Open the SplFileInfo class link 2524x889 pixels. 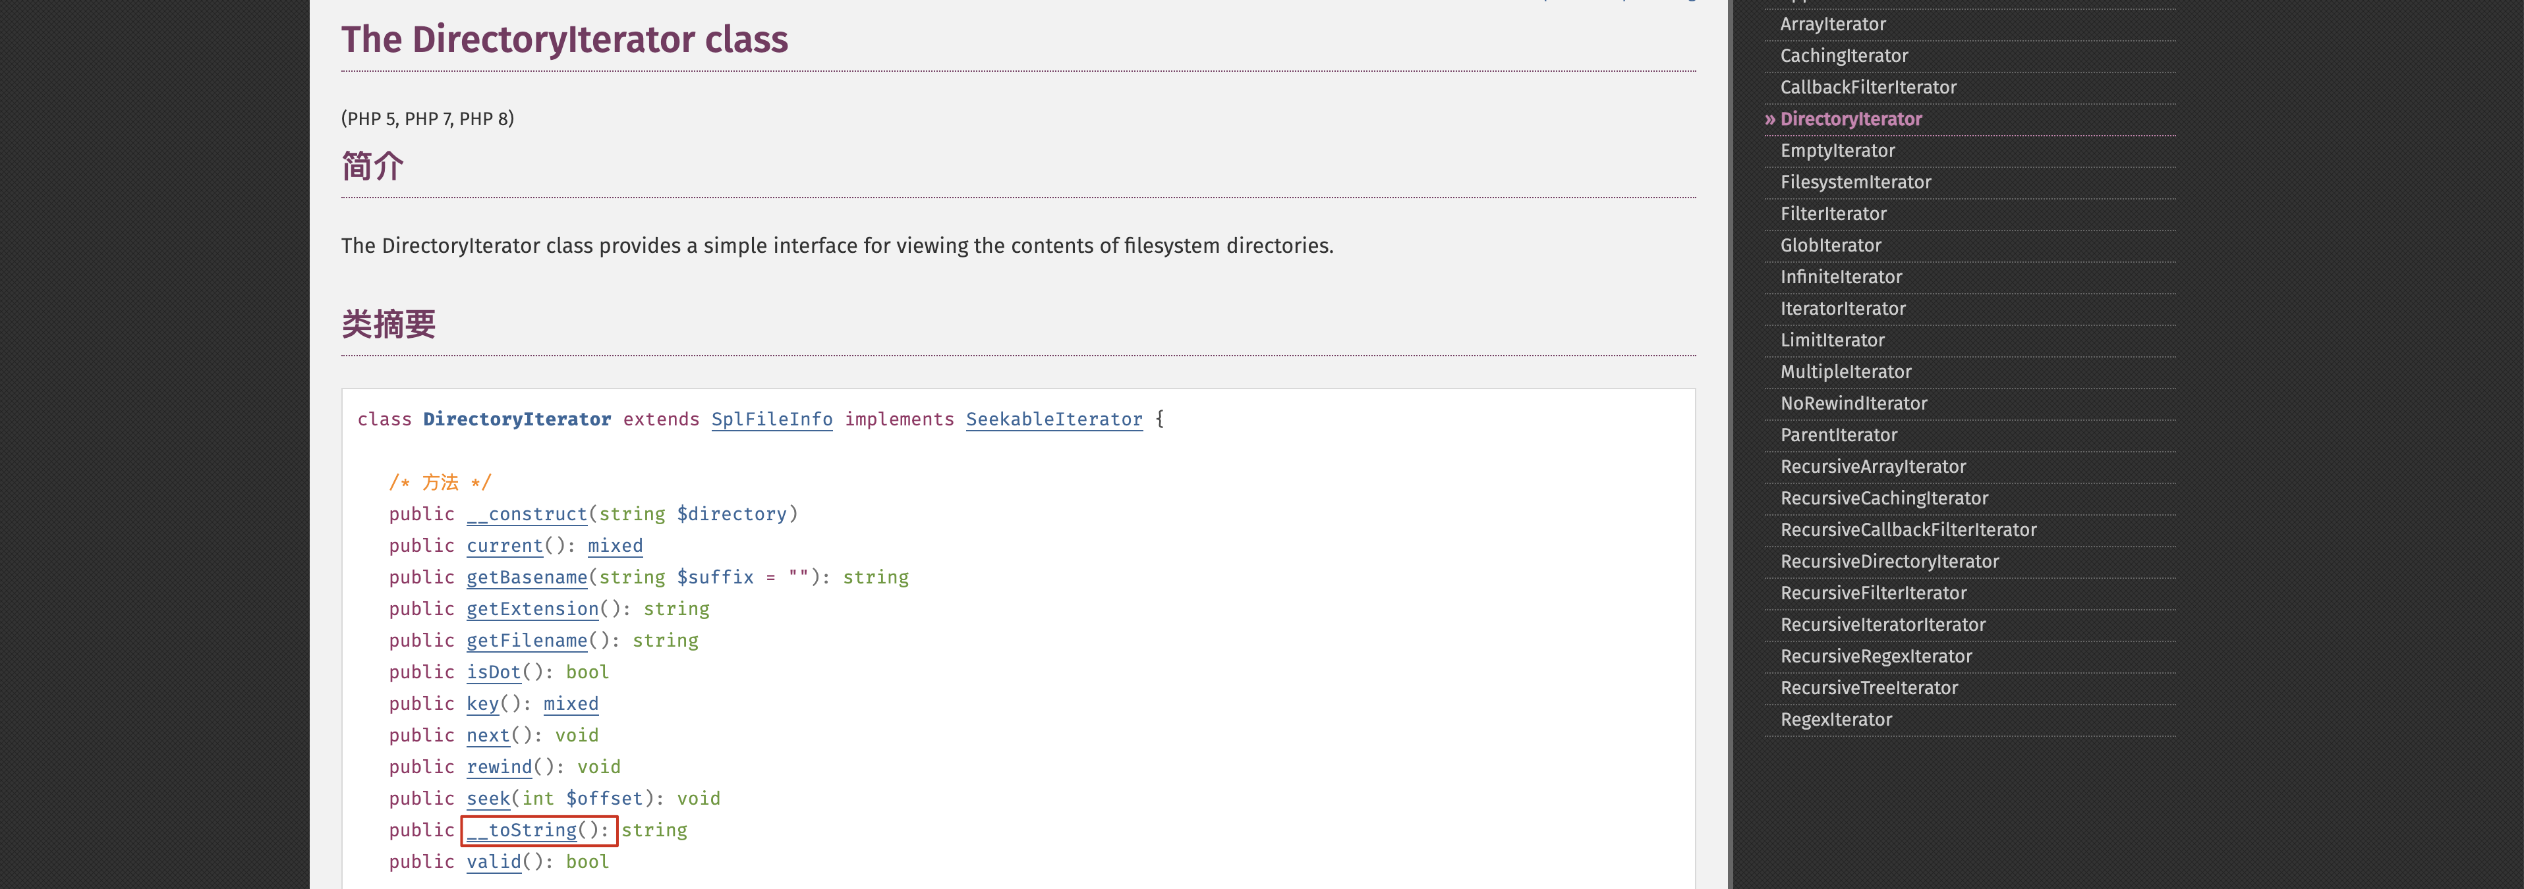click(771, 419)
